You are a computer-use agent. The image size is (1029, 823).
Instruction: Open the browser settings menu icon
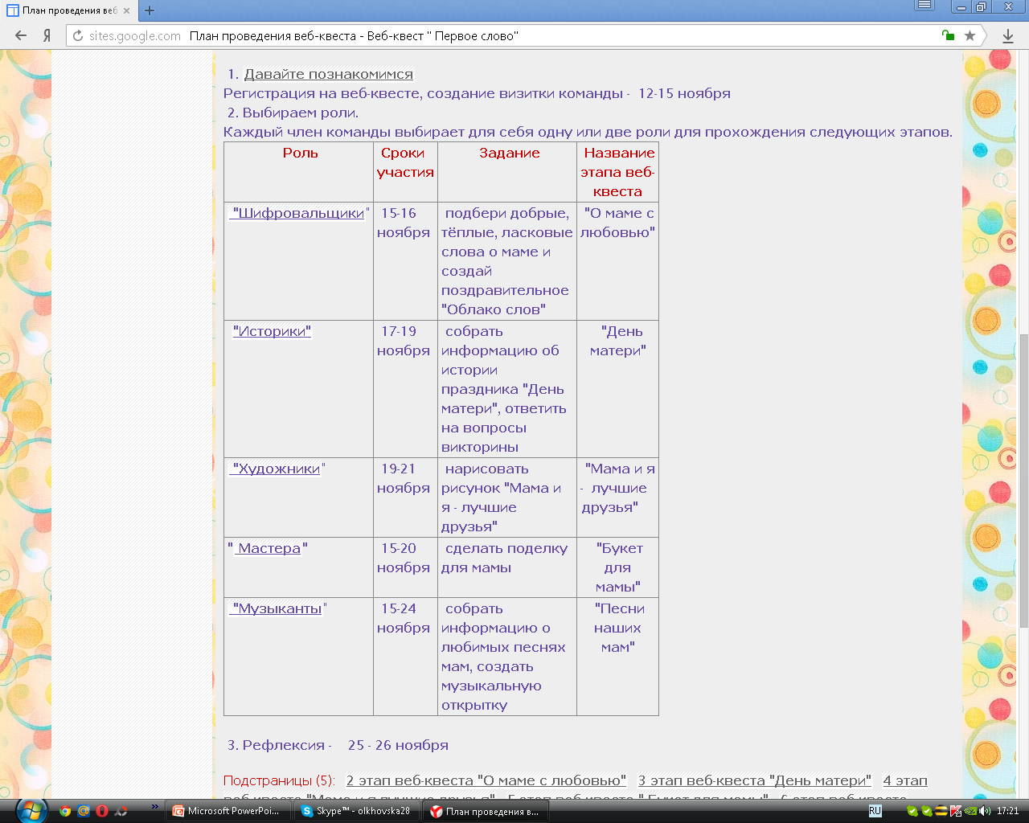point(924,6)
